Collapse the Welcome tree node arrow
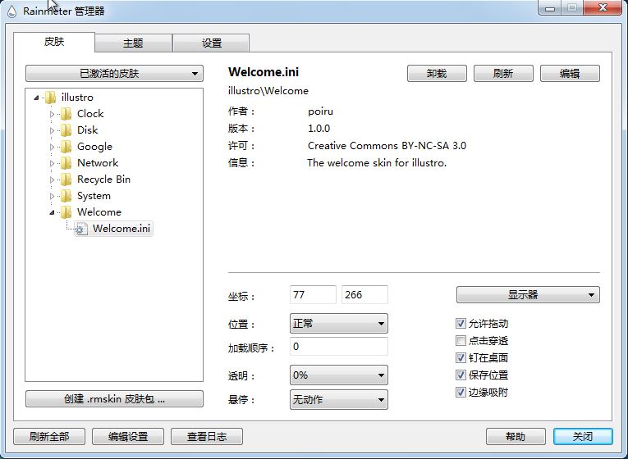 tap(52, 212)
